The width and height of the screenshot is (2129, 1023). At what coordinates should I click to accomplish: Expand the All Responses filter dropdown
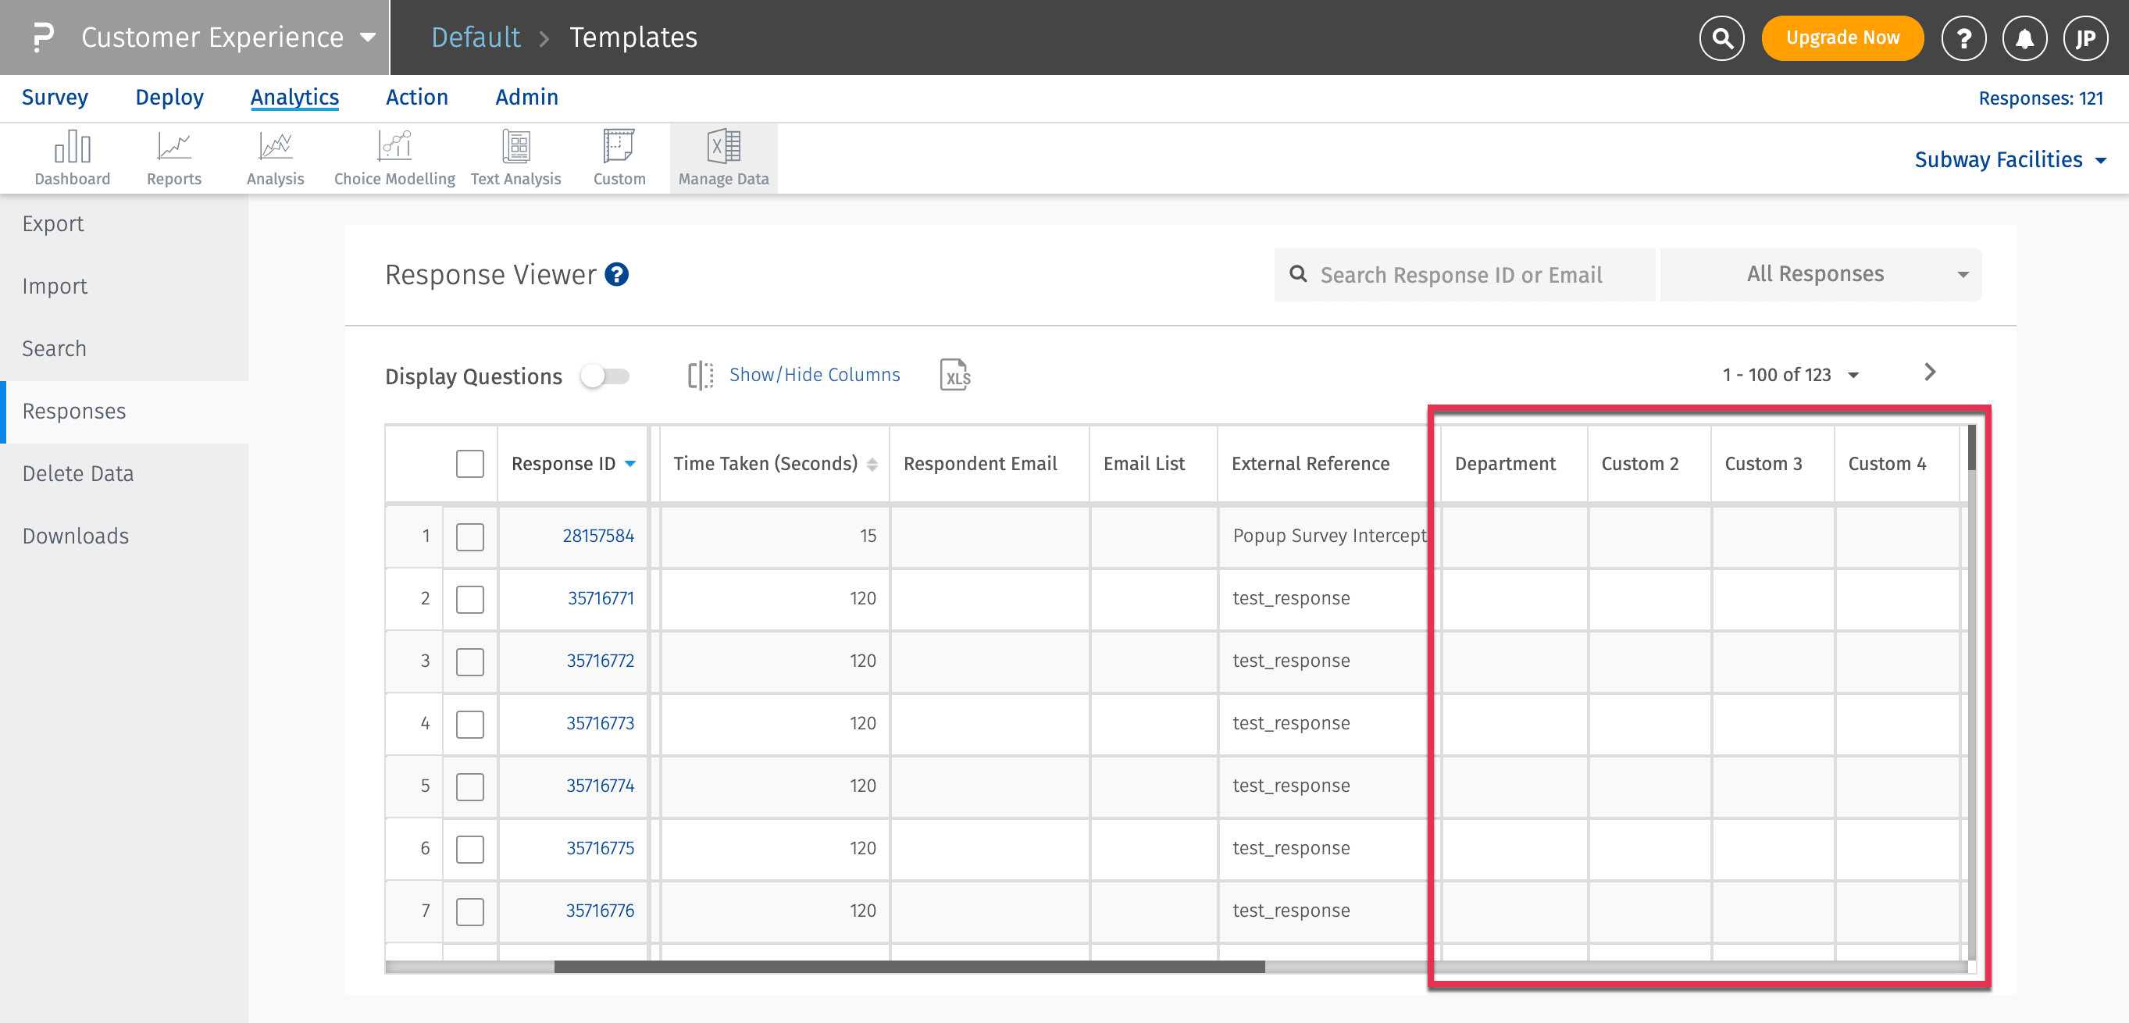pyautogui.click(x=1820, y=274)
